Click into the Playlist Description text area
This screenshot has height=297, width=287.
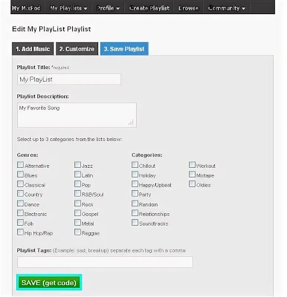[x=77, y=115]
